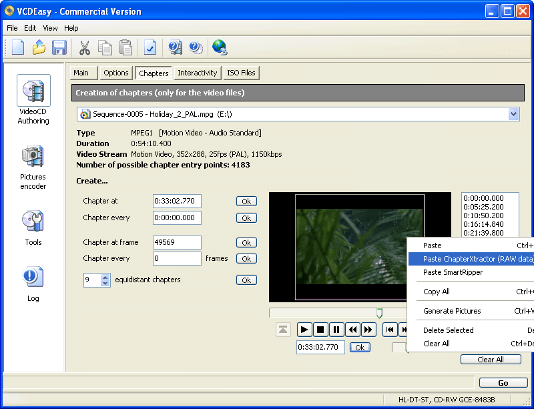534x409 pixels.
Task: Click the globe web icon in toolbar
Action: click(220, 47)
